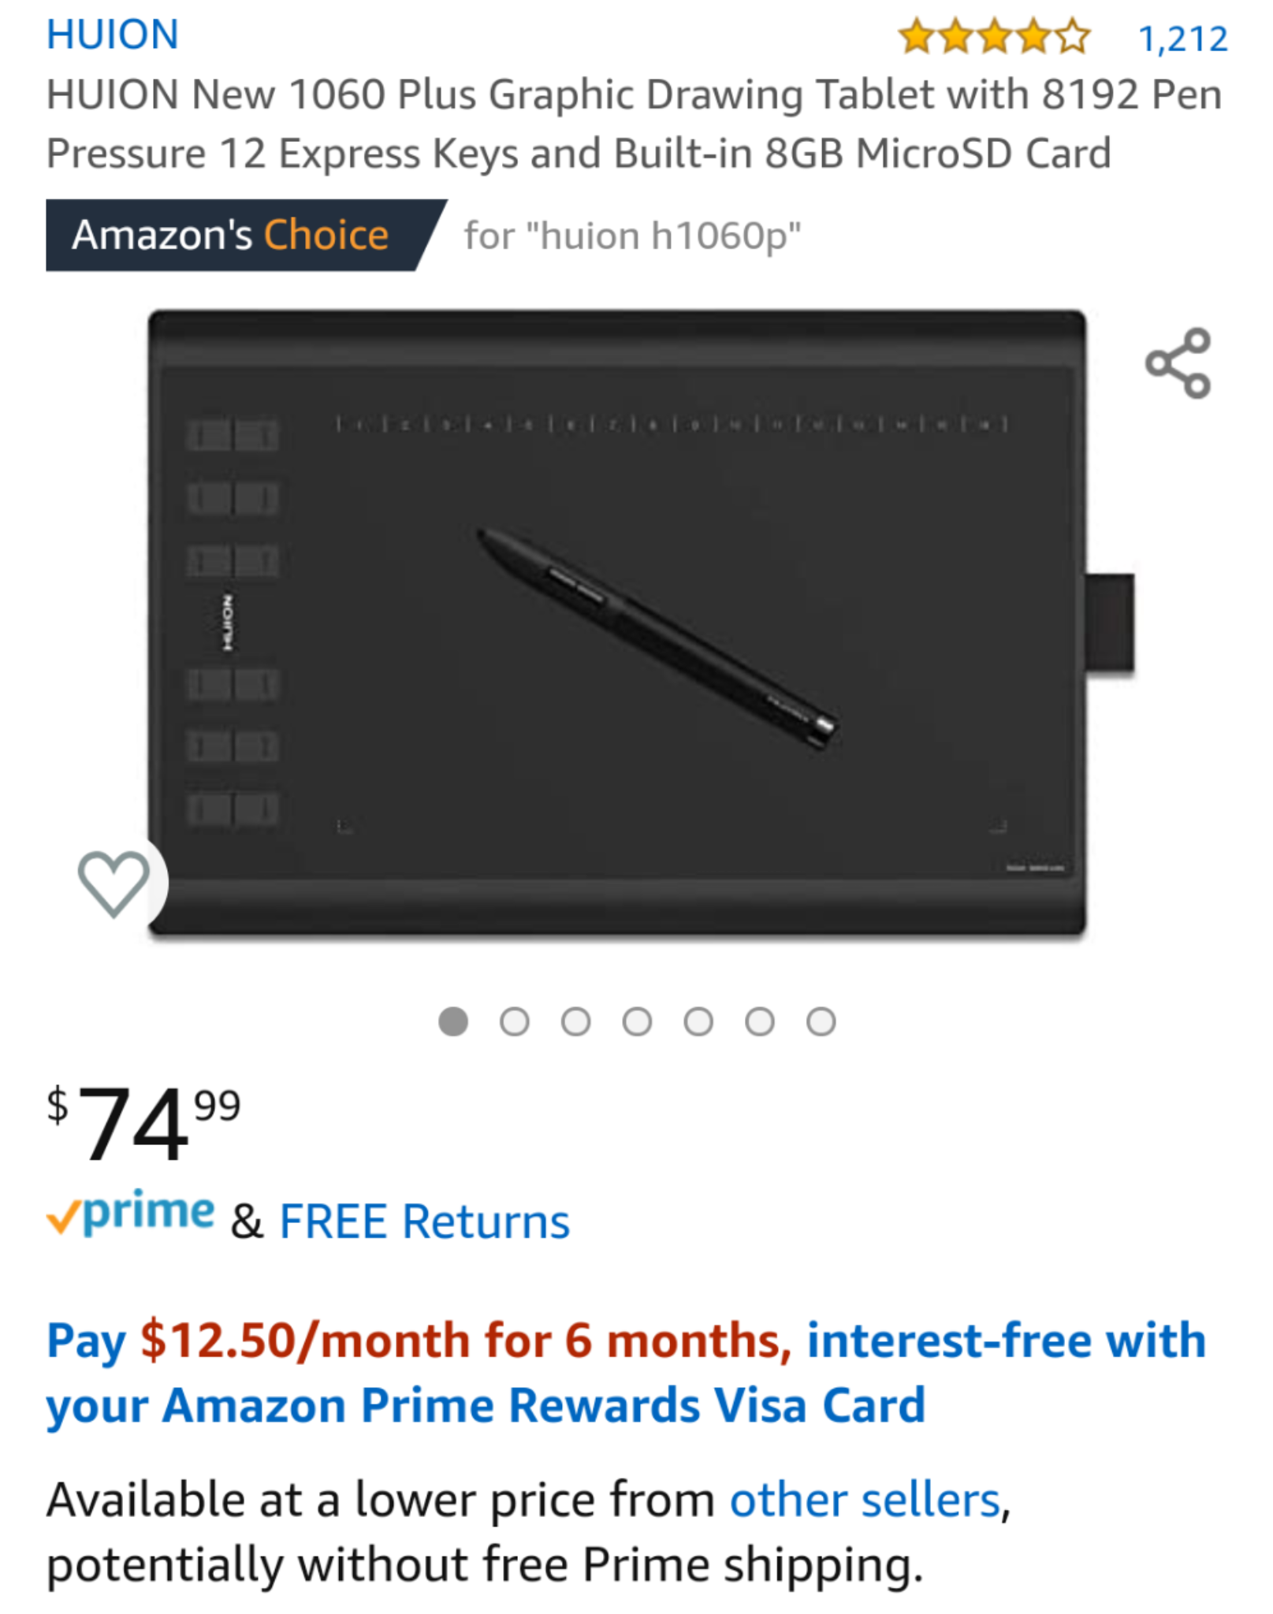Select the fourth image carousel dot
Screen dimensions: 1273x1614
click(637, 1021)
